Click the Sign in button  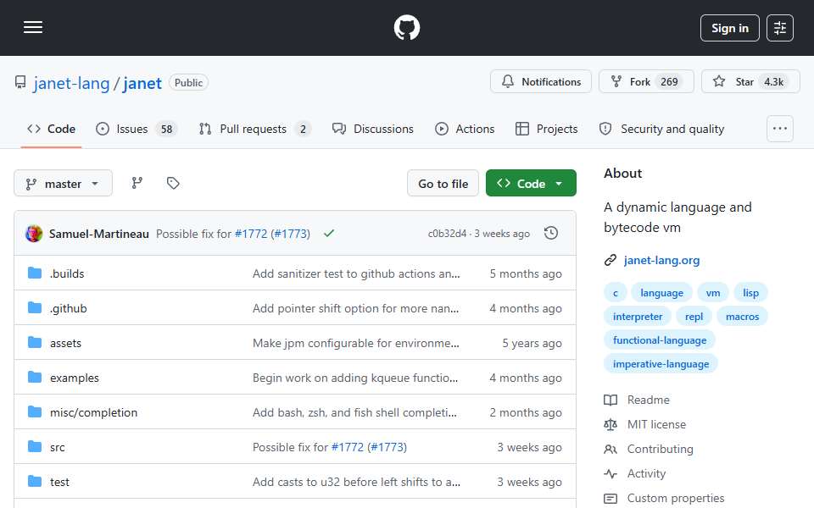click(729, 28)
